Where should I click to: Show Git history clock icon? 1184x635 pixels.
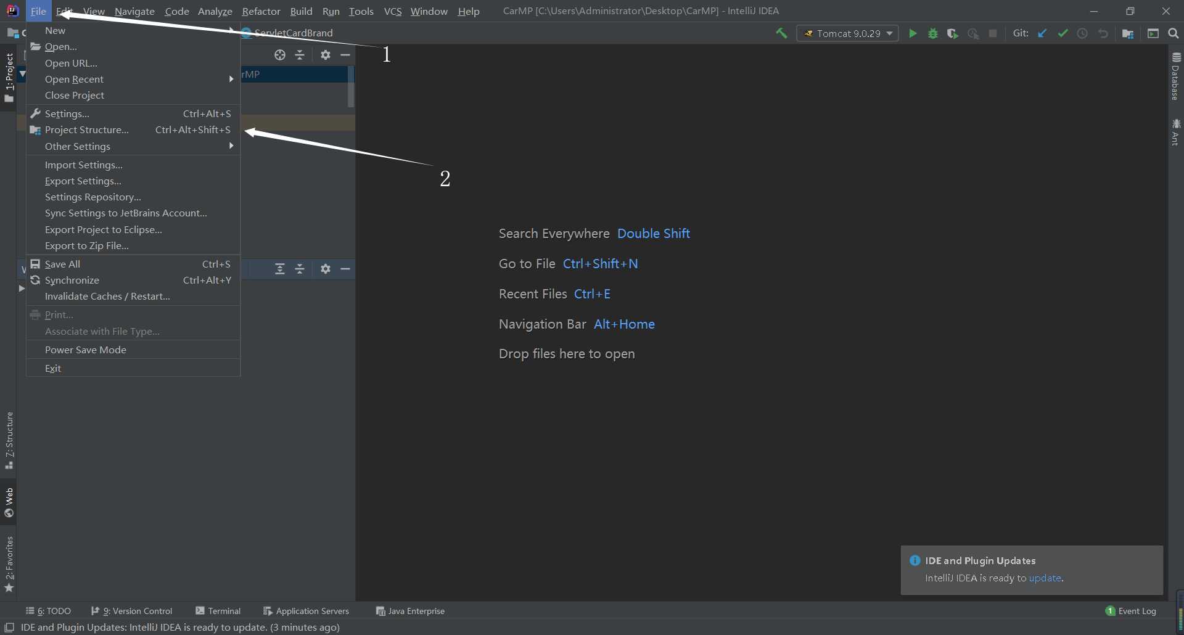coord(1082,33)
